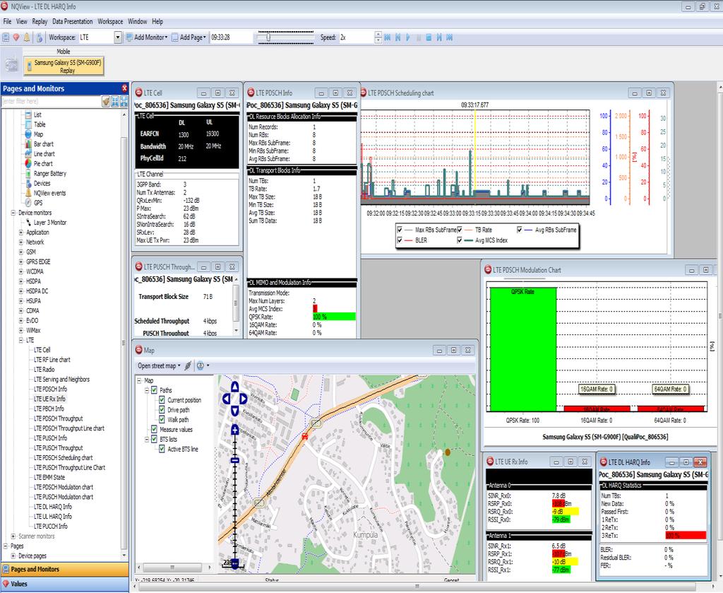This screenshot has width=723, height=593.
Task: Select LTE UE Rx Info in the tree
Action: [x=49, y=399]
